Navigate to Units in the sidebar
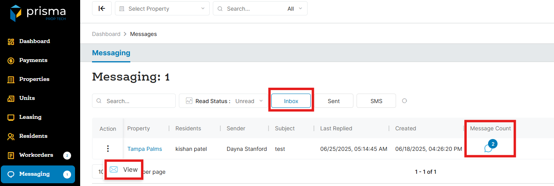Image resolution: width=554 pixels, height=186 pixels. tap(27, 98)
